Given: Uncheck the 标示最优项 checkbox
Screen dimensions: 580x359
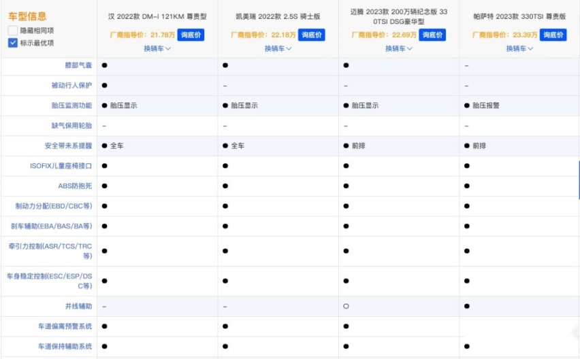Looking at the screenshot, I should coord(12,43).
